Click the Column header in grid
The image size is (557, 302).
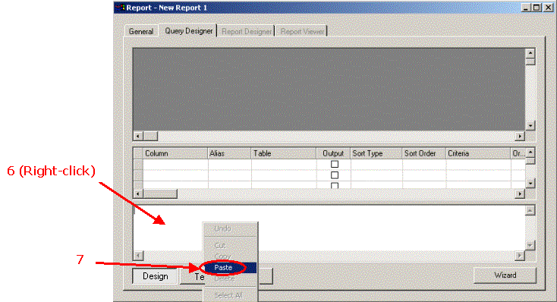click(175, 153)
